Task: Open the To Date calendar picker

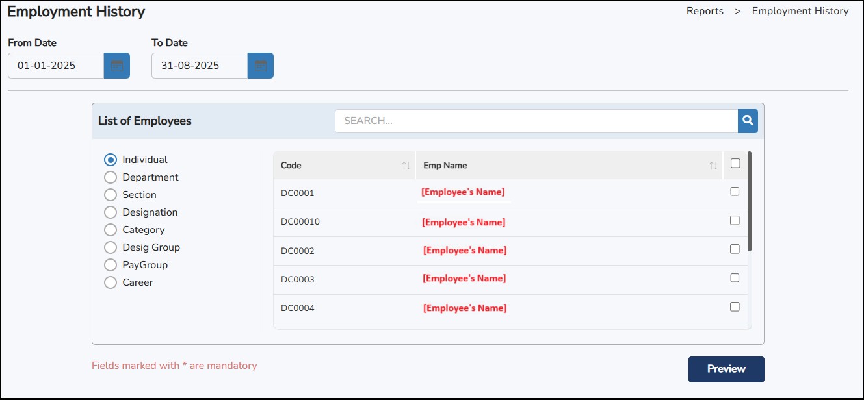Action: point(261,66)
